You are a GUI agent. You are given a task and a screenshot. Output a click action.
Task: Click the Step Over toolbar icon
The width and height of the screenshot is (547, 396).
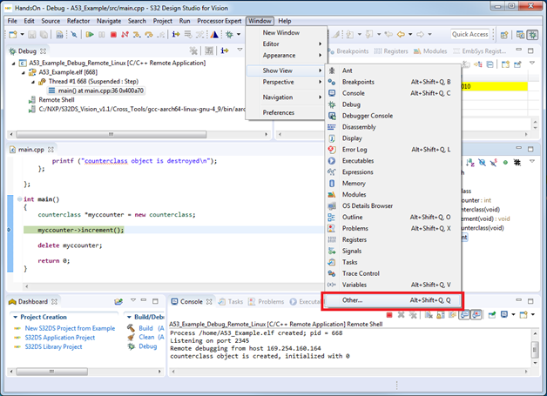pos(149,35)
